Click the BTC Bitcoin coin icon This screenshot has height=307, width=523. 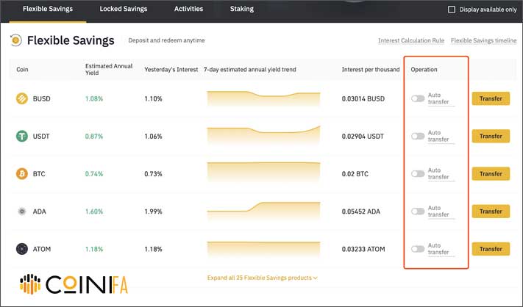[22, 174]
